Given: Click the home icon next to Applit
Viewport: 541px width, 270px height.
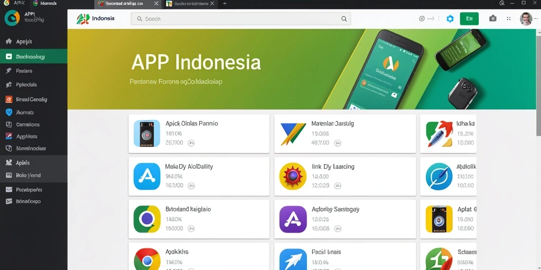Looking at the screenshot, I should pos(9,42).
